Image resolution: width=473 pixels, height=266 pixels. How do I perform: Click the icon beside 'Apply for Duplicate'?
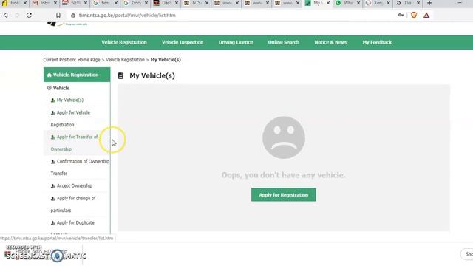pyautogui.click(x=52, y=223)
